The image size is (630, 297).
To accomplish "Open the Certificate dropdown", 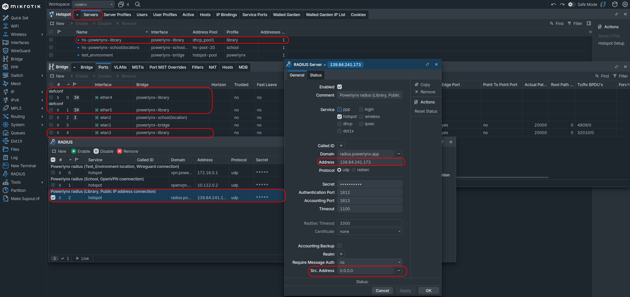I will point(370,232).
